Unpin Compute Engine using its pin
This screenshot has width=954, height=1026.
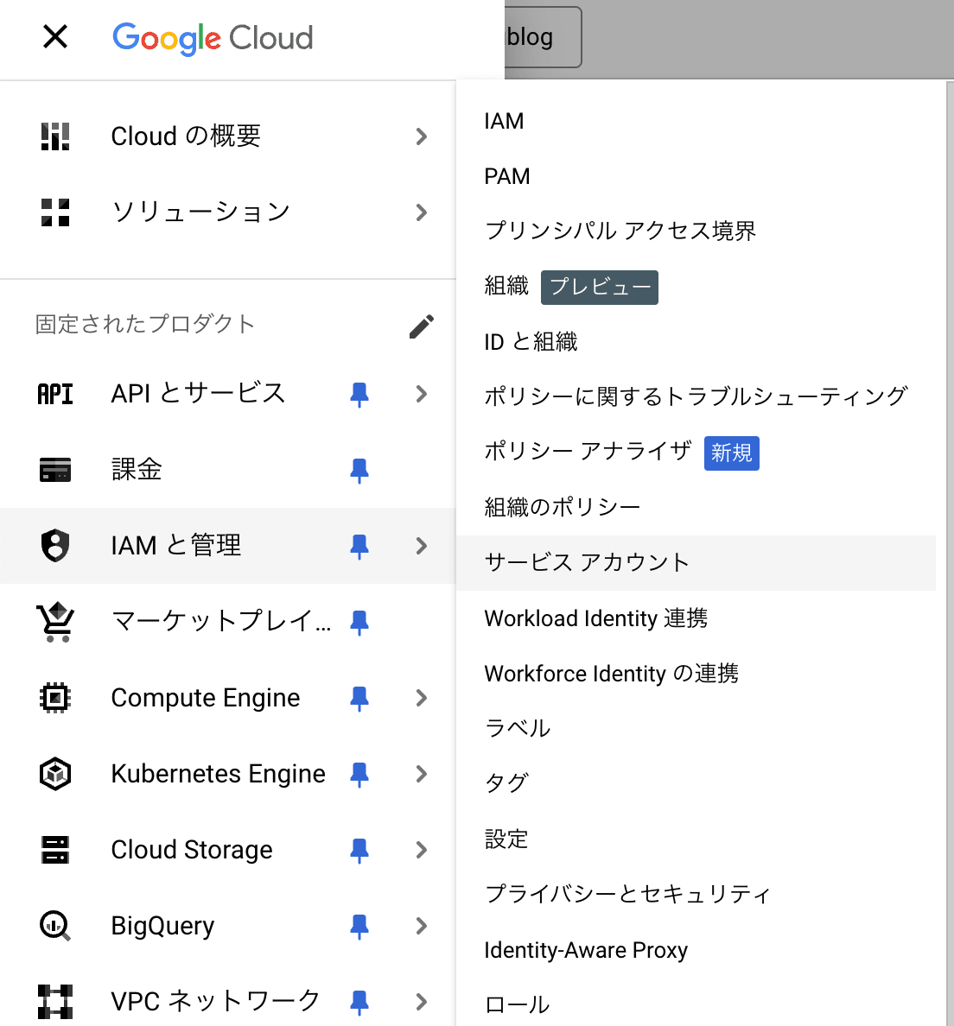[x=359, y=698]
